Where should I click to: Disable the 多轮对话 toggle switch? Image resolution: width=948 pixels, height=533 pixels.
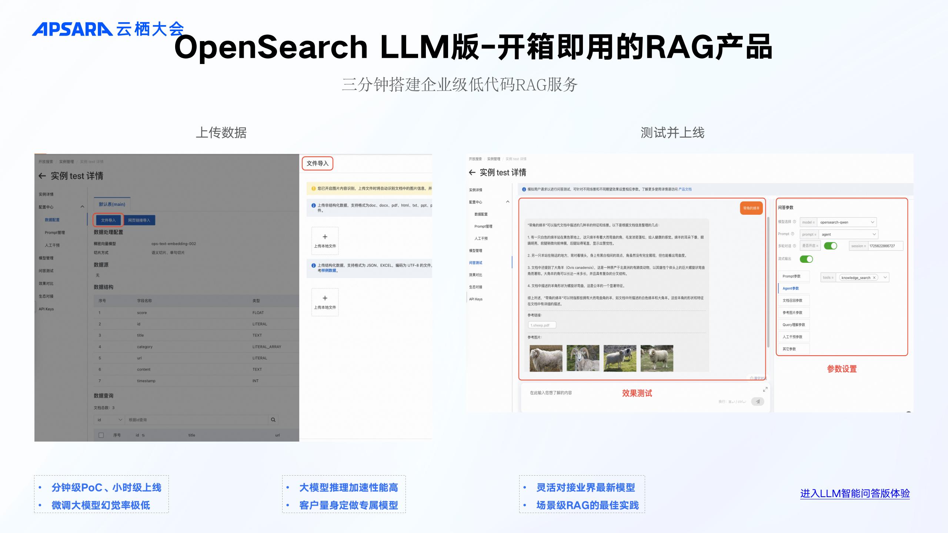point(831,246)
